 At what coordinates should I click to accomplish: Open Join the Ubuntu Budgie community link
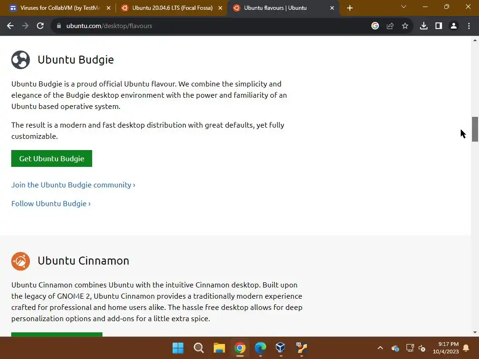[73, 185]
